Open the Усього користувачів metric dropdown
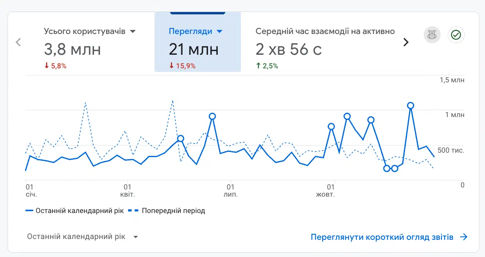The width and height of the screenshot is (485, 257). tap(133, 31)
